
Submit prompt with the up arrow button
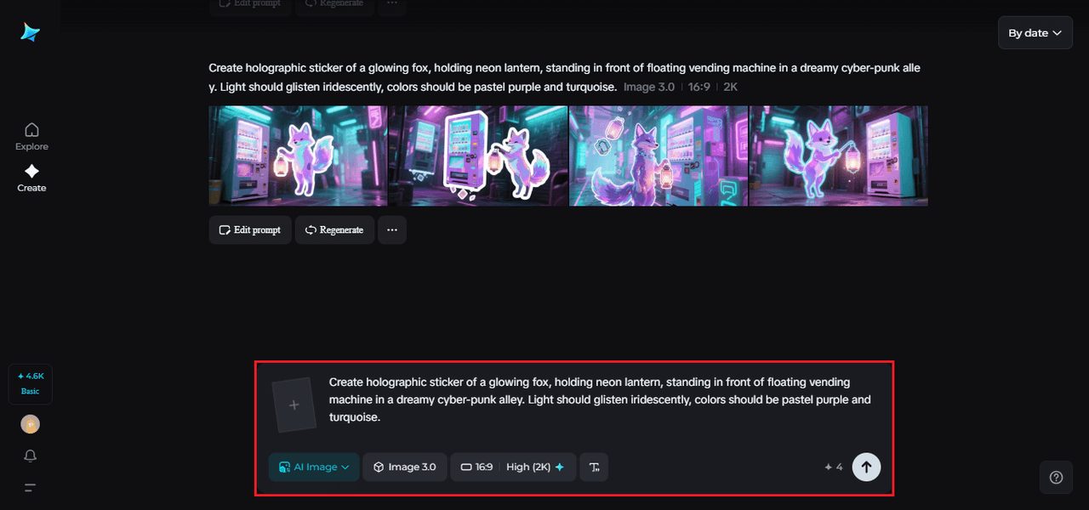click(866, 467)
